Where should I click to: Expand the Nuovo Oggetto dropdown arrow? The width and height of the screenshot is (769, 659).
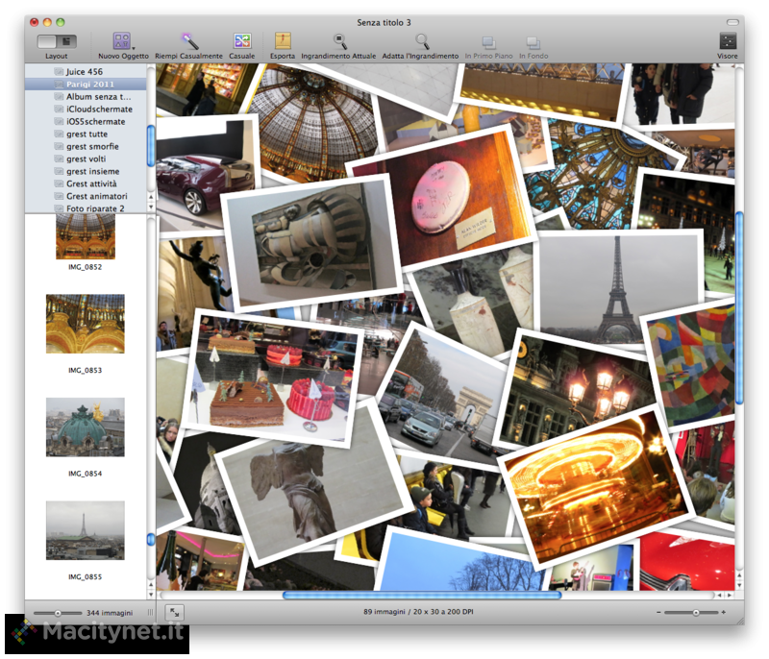pos(134,48)
